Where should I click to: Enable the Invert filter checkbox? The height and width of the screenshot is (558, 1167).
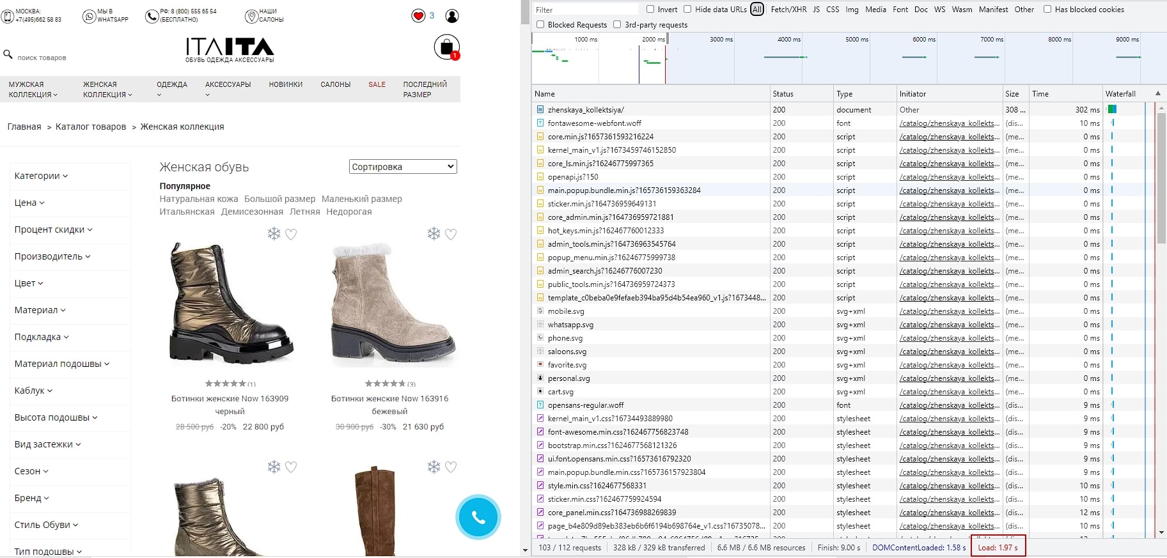(650, 10)
